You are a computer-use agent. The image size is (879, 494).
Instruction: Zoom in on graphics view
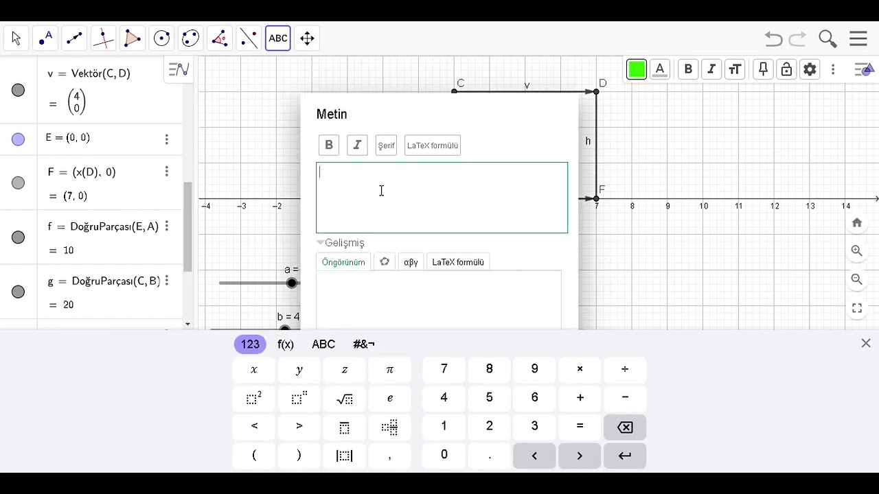(x=857, y=251)
